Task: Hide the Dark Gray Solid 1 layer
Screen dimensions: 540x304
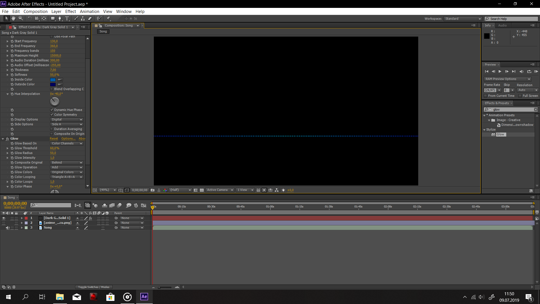Action: pyautogui.click(x=4, y=218)
